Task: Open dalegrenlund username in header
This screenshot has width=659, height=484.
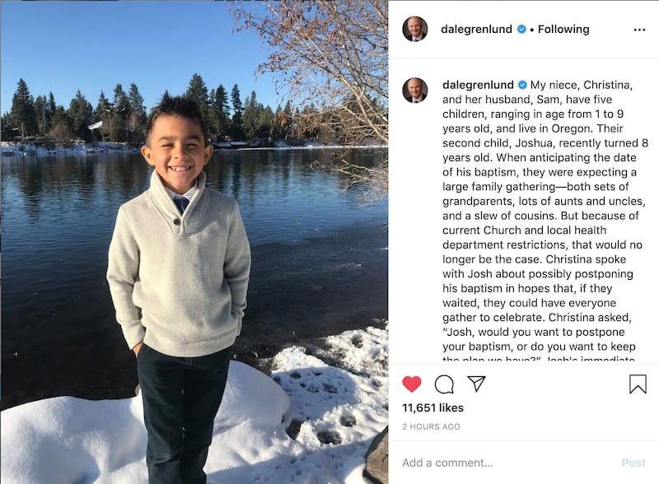Action: coord(476,29)
